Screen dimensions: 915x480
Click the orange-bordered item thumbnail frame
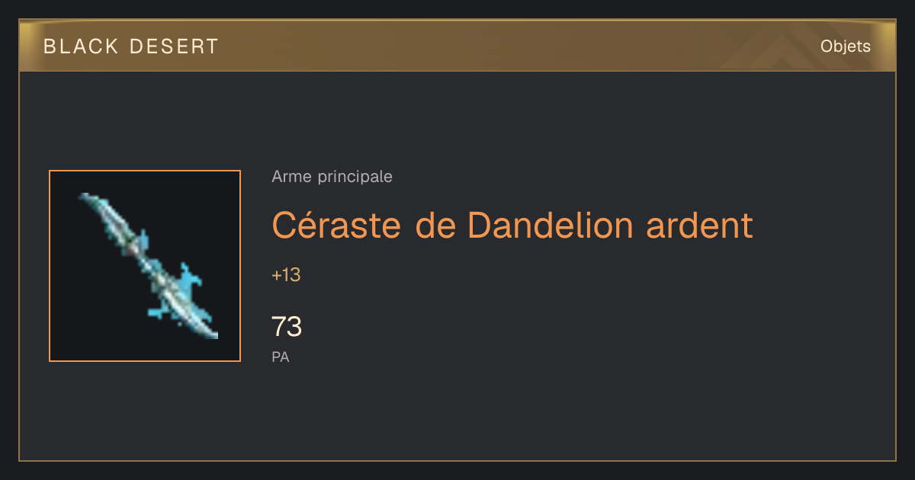coord(145,266)
